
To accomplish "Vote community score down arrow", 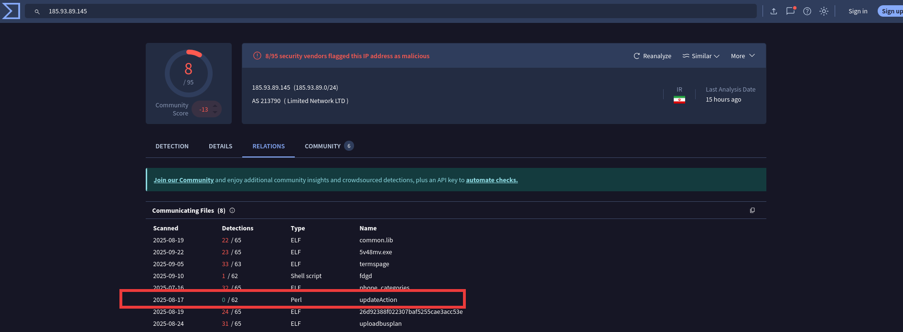I will 215,113.
